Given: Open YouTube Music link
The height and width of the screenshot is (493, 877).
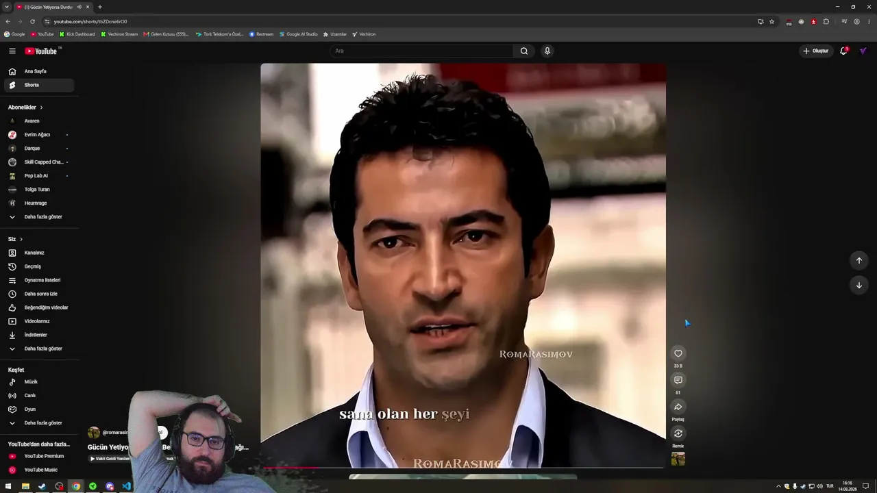Looking at the screenshot, I should (x=39, y=470).
